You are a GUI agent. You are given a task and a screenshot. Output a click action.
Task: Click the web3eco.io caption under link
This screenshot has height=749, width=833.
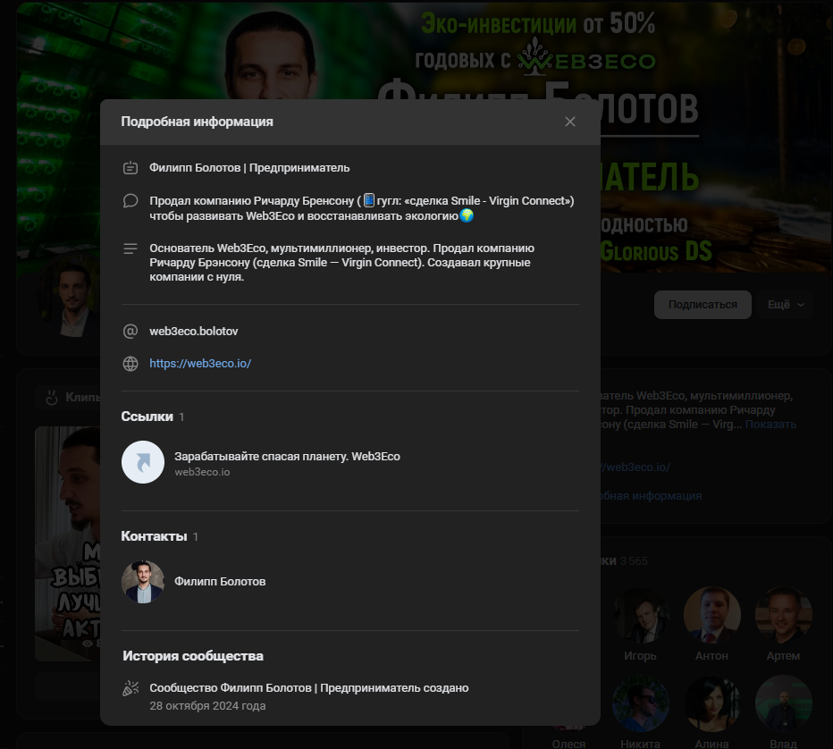pyautogui.click(x=202, y=472)
